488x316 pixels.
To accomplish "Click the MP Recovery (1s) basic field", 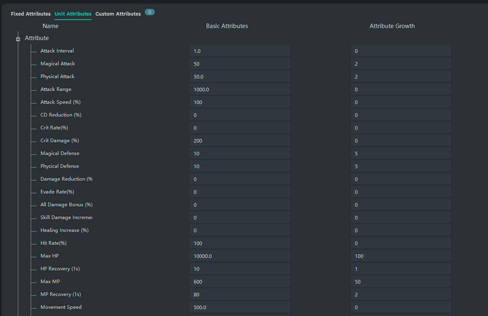I will click(x=239, y=294).
